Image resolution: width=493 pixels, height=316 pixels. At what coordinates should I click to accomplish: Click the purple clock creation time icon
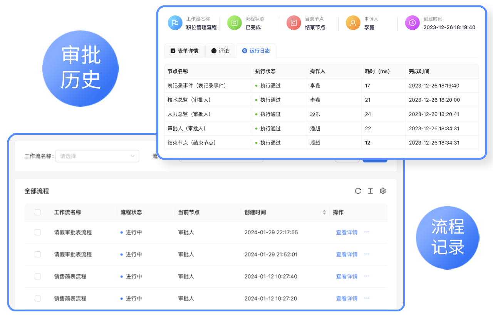pos(412,23)
